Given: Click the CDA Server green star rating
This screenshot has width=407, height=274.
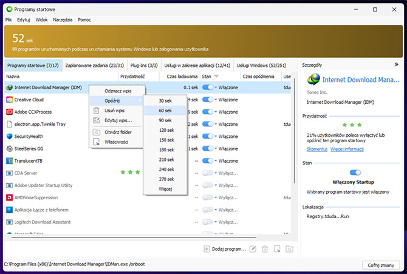Looking at the screenshot, I should (x=131, y=172).
